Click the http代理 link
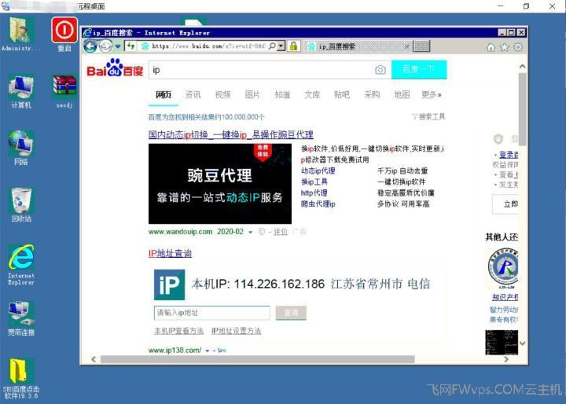The image size is (566, 404). (x=314, y=193)
